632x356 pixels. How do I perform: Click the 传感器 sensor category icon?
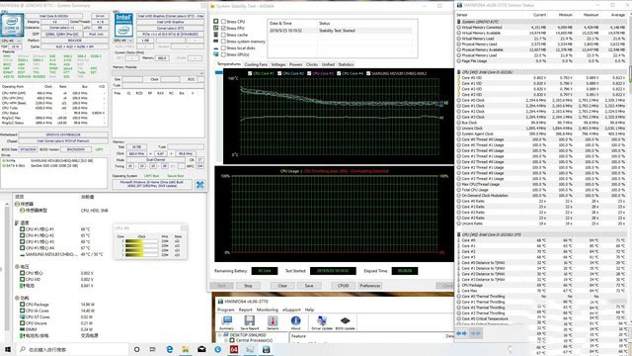[x=17, y=204]
